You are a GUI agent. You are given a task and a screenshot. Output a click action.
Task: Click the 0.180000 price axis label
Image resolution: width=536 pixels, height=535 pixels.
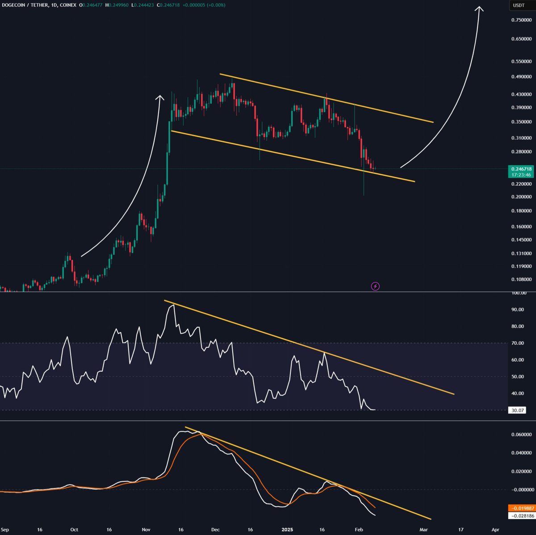pos(522,211)
